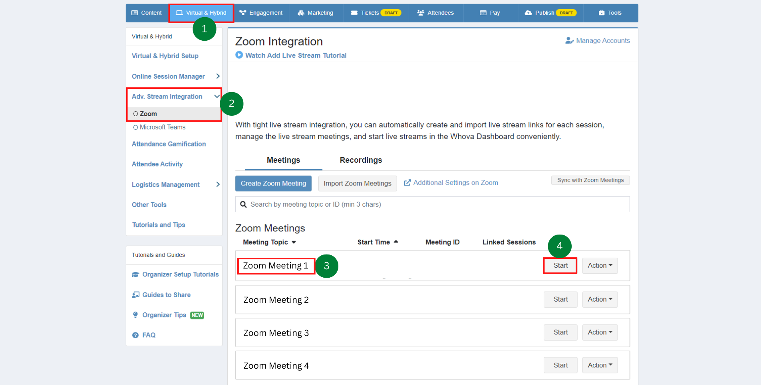Collapse the Adv. Stream Integration section
761x385 pixels.
pos(217,96)
